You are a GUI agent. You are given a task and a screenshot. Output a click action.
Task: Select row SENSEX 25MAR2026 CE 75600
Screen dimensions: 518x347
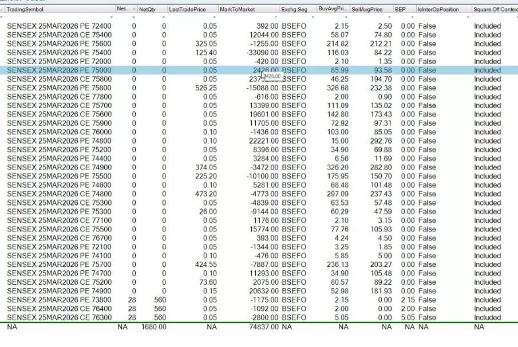click(259, 115)
